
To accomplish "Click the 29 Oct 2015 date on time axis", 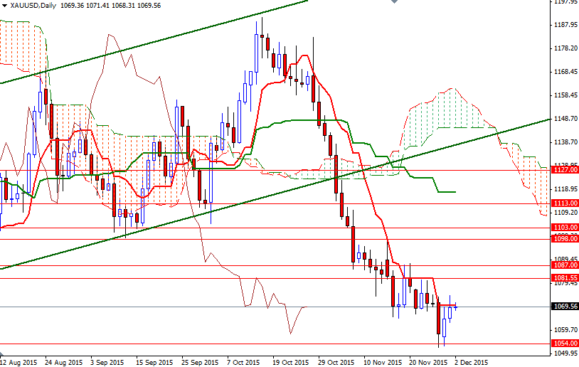I will pos(336,362).
